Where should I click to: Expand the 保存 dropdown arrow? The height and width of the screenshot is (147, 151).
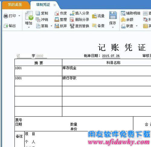coord(113,27)
